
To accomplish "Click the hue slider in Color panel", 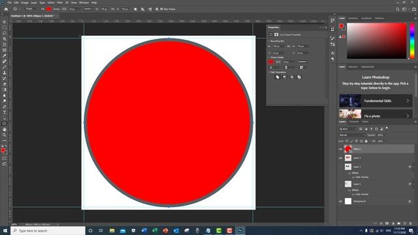I will pos(412,40).
